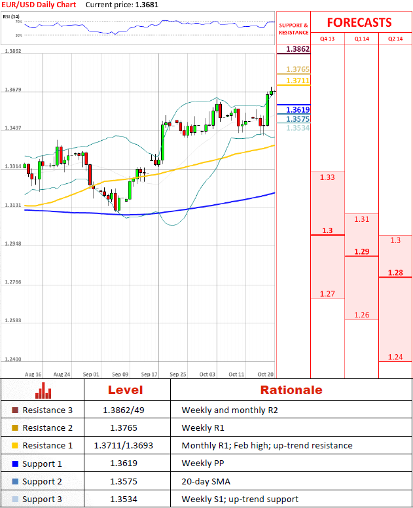Screen dimensions: 413x508
Task: Click the 1.27 forecast value in Q4 13
Action: [327, 294]
